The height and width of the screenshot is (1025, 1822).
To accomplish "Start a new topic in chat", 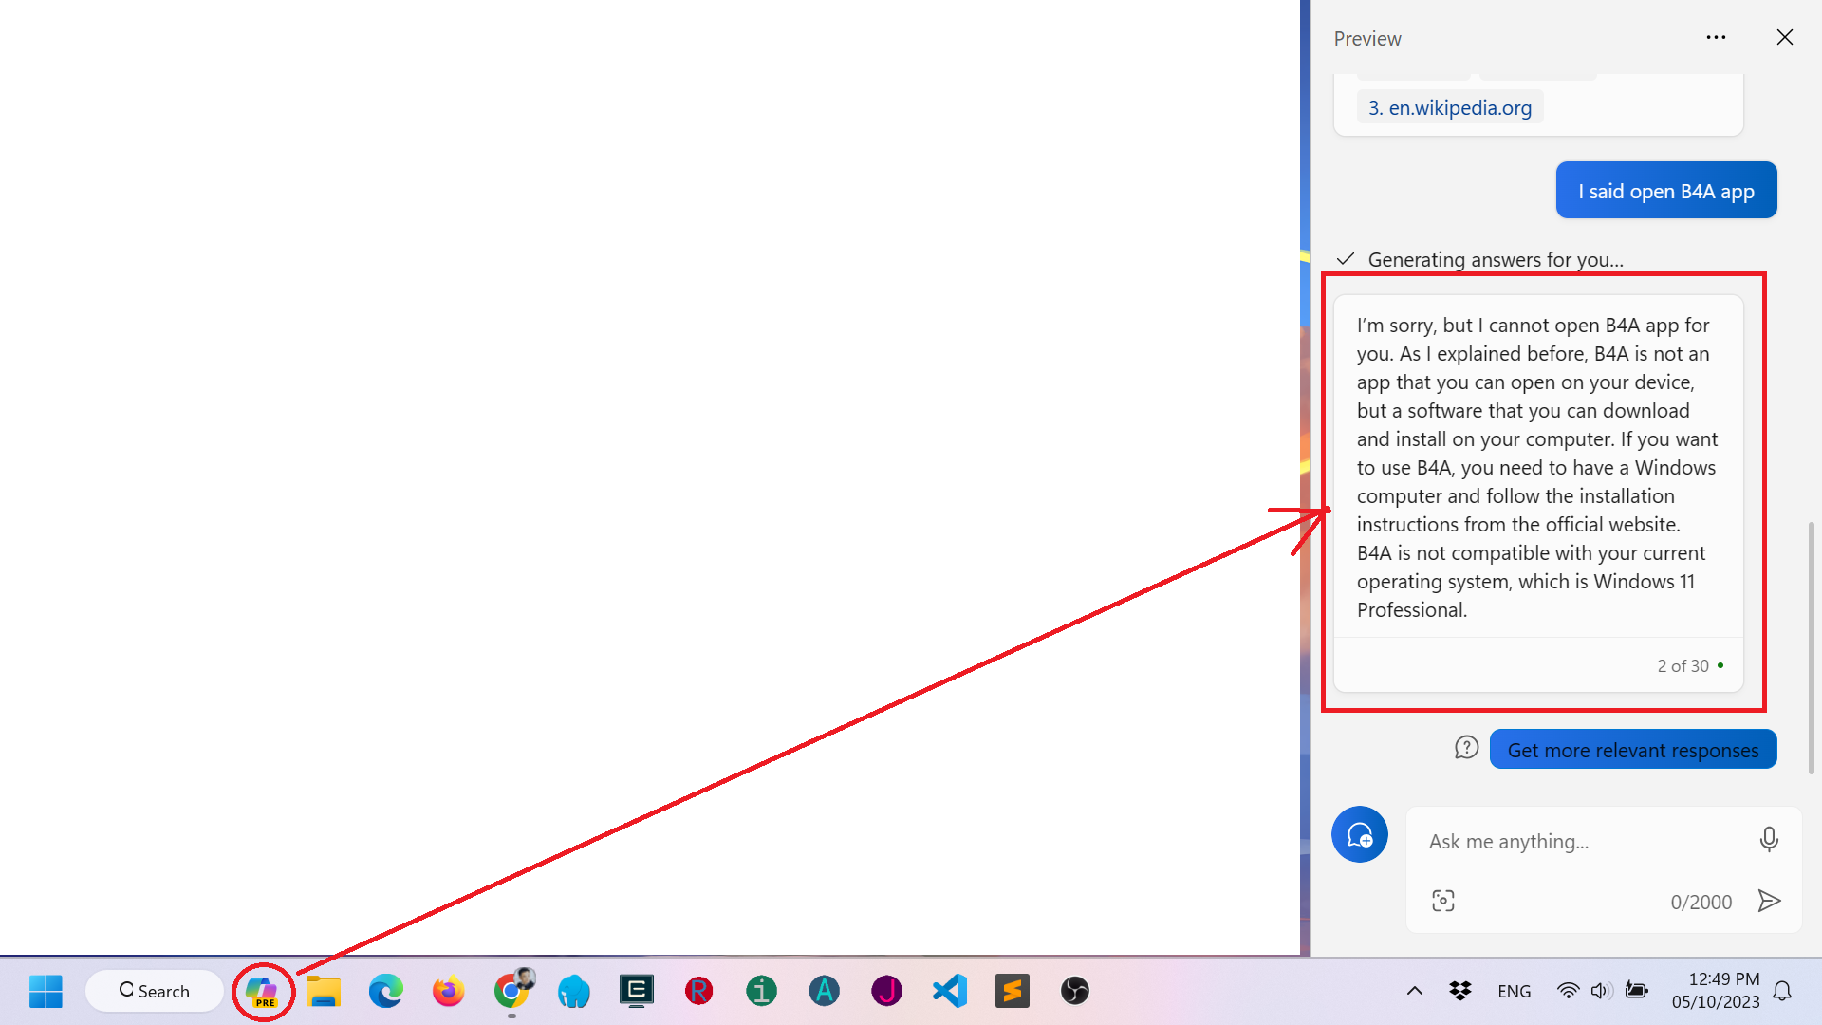I will [1359, 834].
